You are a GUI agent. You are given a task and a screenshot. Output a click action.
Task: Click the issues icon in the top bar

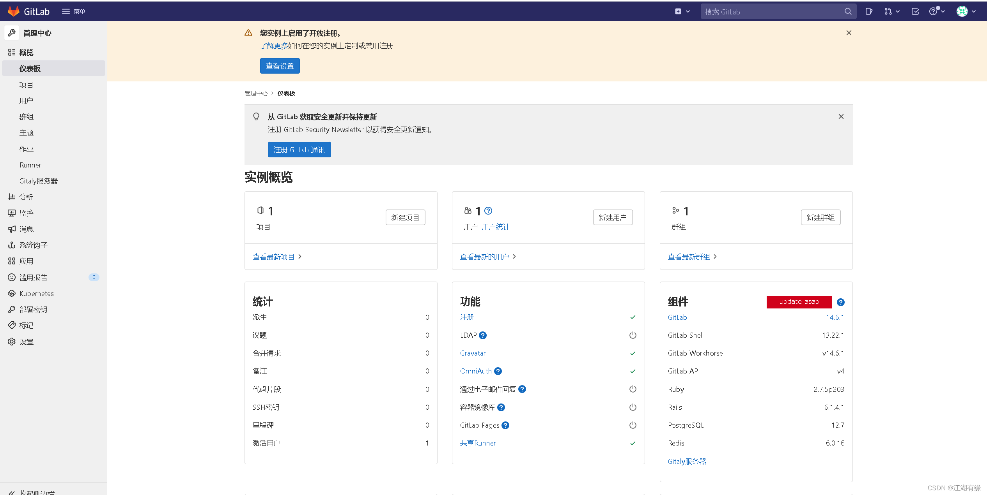(x=869, y=11)
